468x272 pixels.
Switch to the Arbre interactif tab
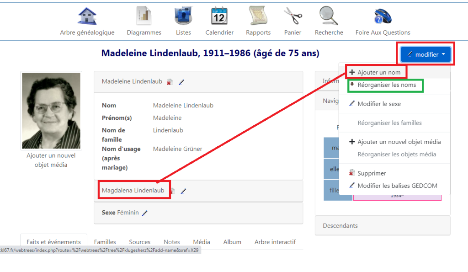click(275, 242)
